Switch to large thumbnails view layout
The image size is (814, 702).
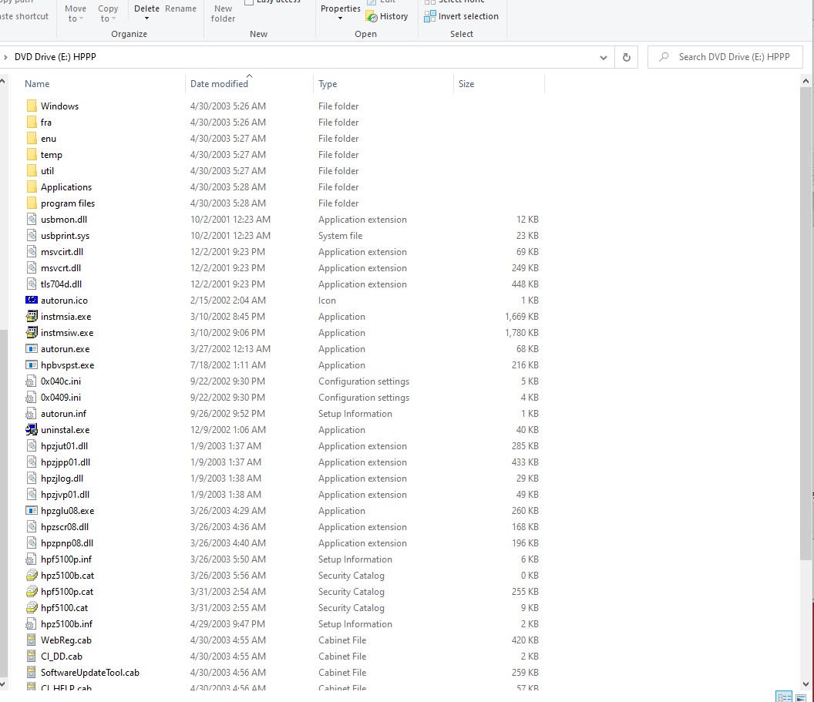click(x=801, y=697)
